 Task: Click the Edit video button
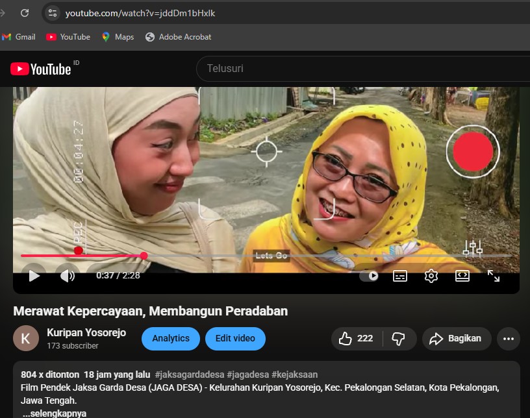point(235,338)
